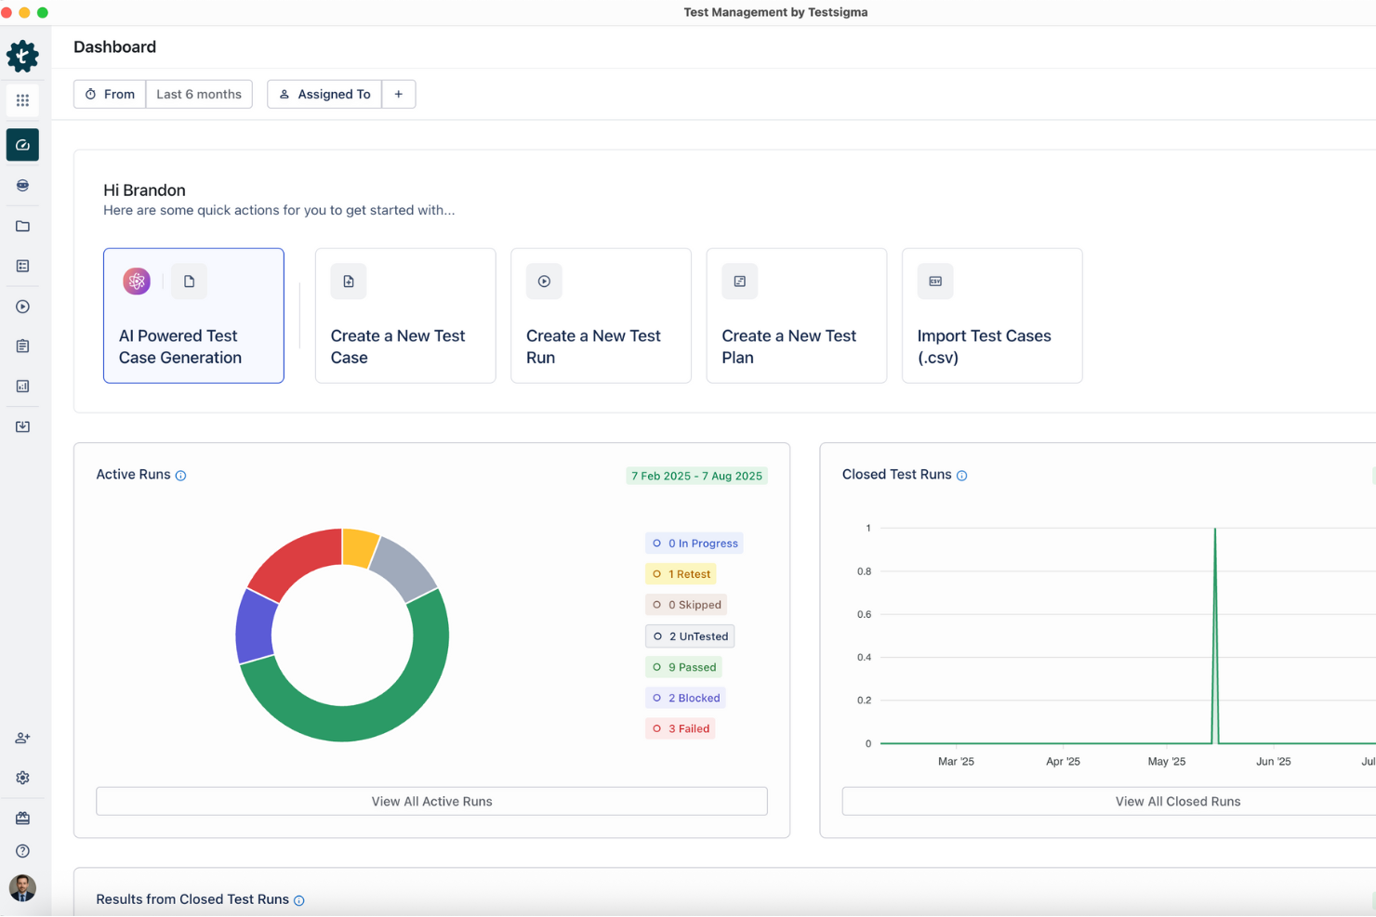Open the profile avatar at sidebar bottom
Image resolution: width=1376 pixels, height=917 pixels.
pos(22,888)
